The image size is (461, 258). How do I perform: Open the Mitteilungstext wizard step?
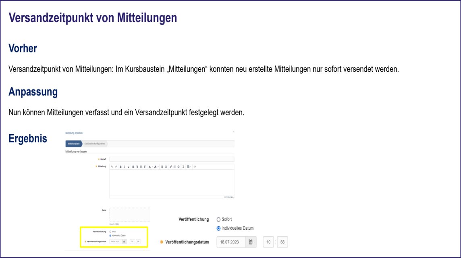pos(74,144)
